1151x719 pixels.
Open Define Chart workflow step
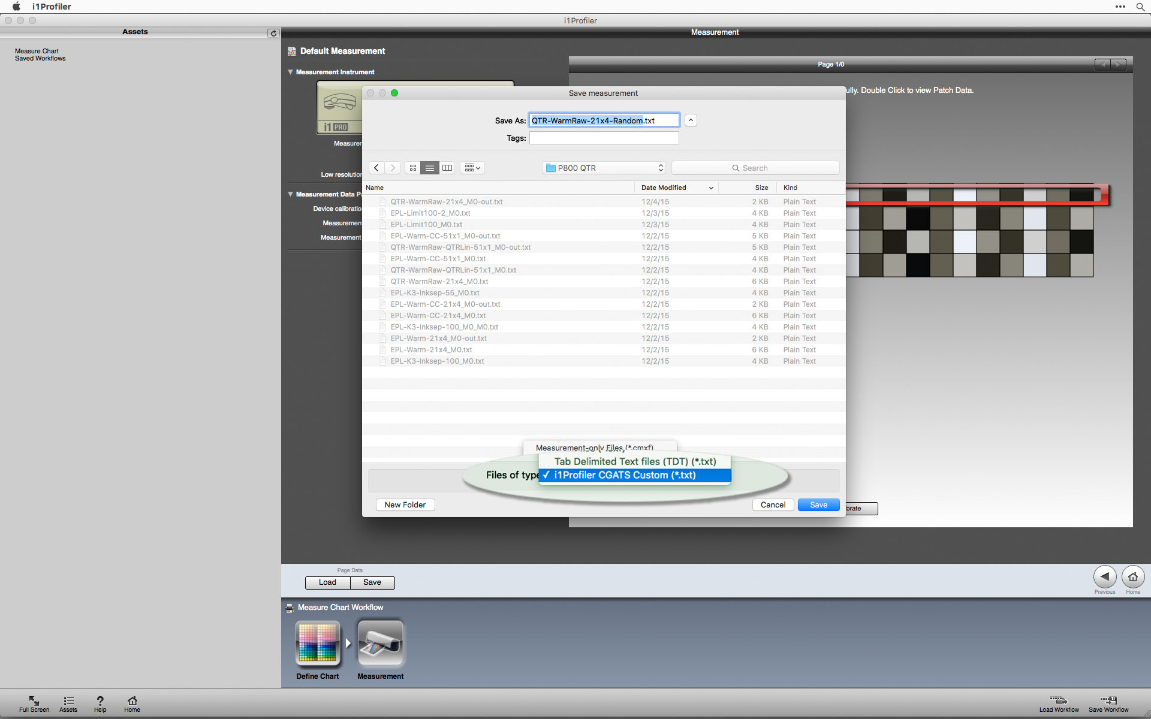318,644
